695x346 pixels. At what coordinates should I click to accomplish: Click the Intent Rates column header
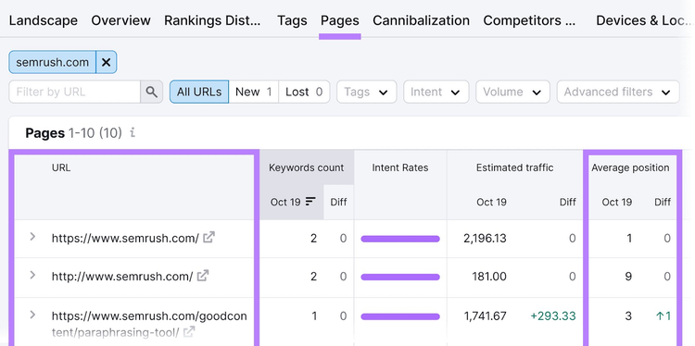[x=400, y=167]
